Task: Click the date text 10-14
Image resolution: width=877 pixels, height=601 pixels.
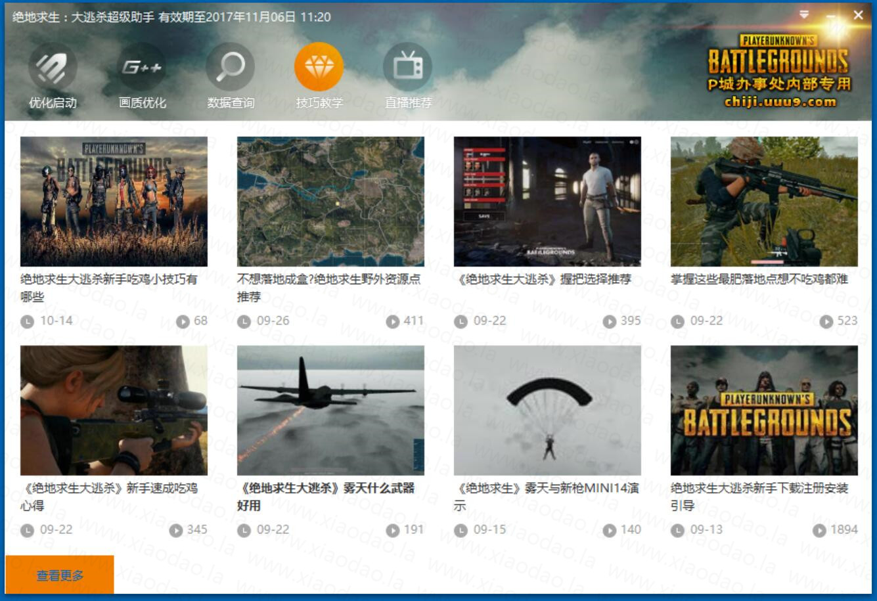Action: click(x=56, y=321)
